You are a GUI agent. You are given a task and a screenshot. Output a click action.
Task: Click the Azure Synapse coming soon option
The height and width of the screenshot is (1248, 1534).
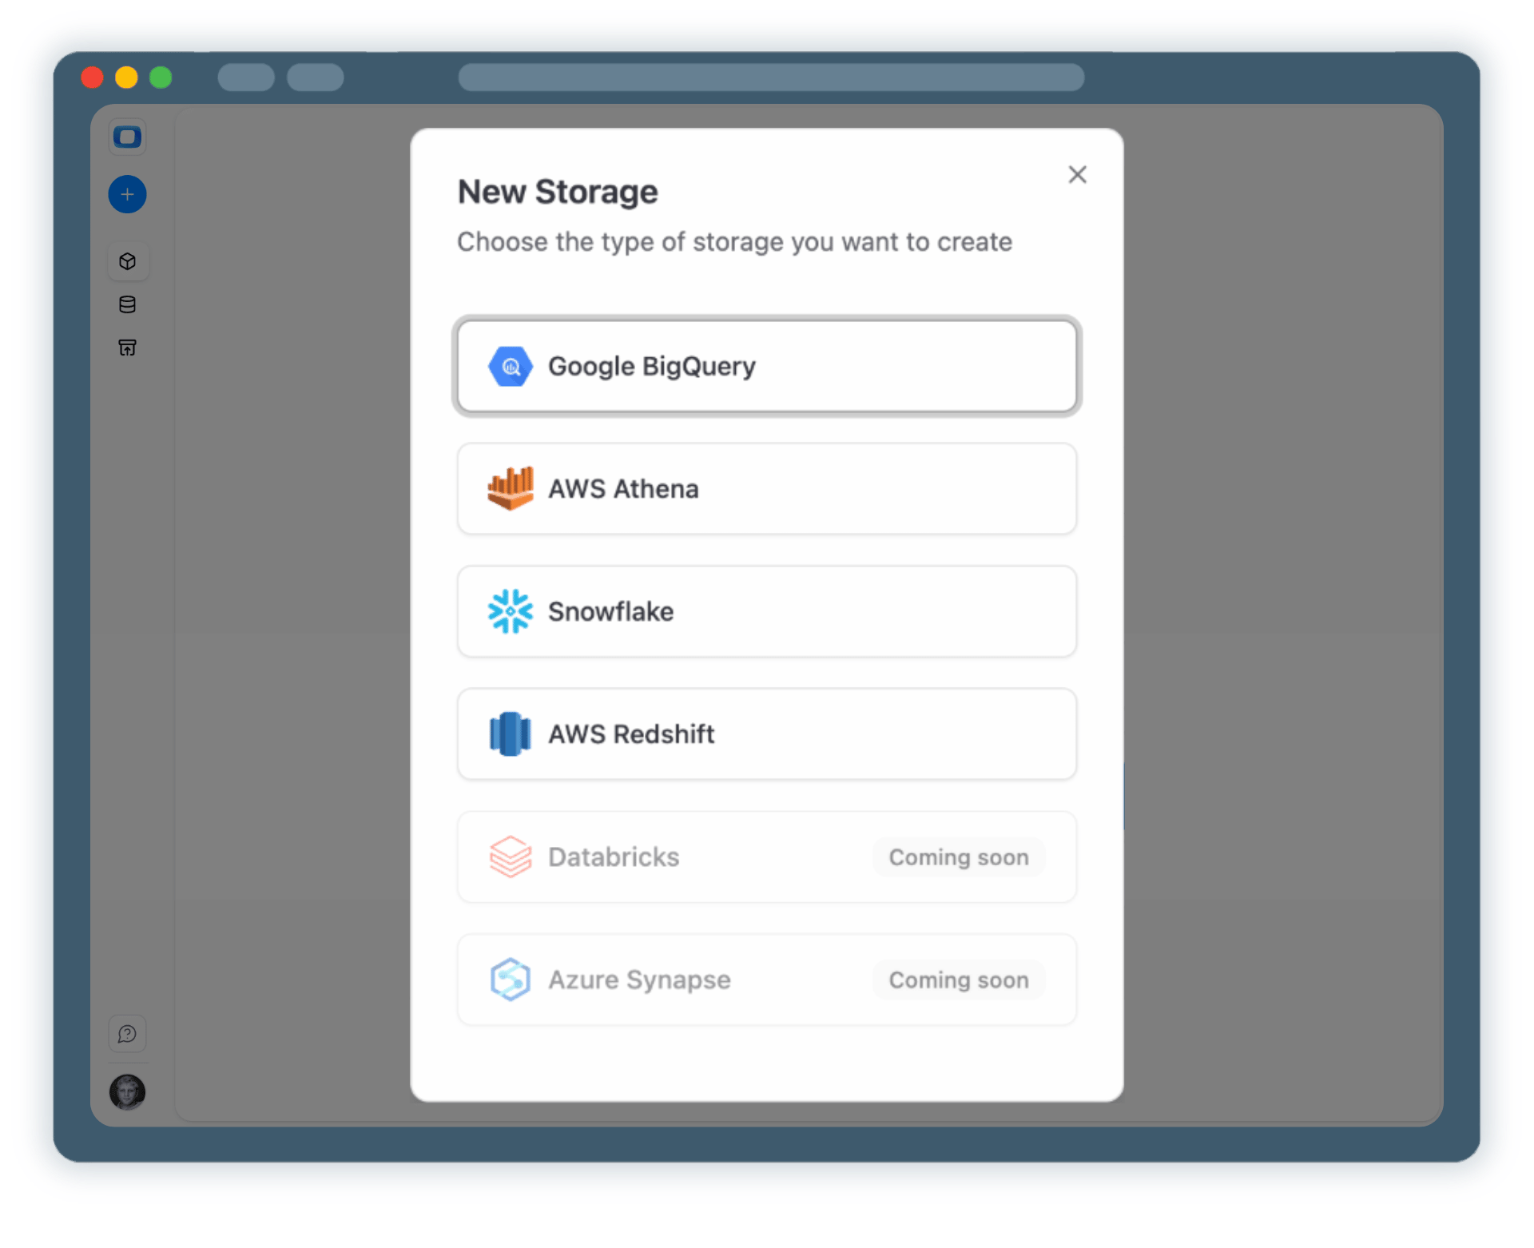[x=766, y=980]
